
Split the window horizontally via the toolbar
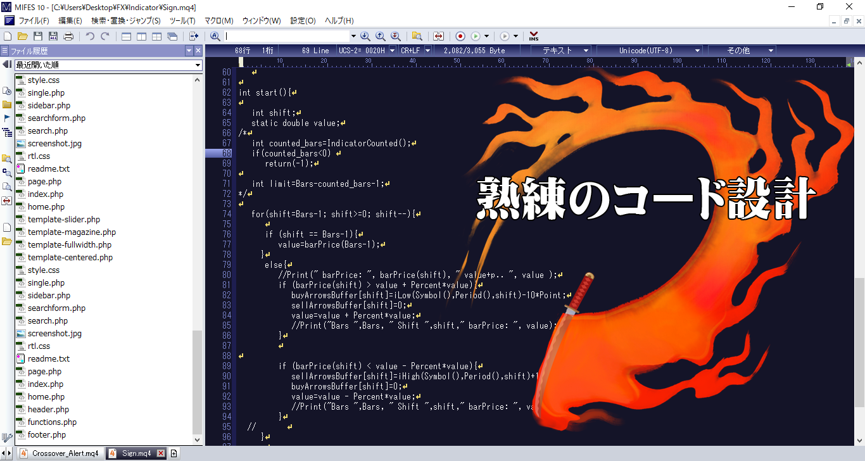127,37
